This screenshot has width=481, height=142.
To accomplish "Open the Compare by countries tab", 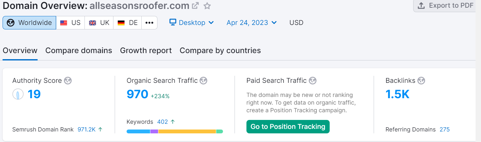I will (x=220, y=51).
